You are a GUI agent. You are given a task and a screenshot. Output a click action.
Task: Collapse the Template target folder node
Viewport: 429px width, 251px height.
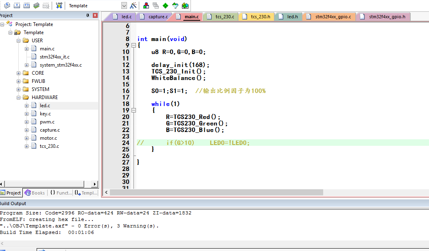[x=11, y=32]
